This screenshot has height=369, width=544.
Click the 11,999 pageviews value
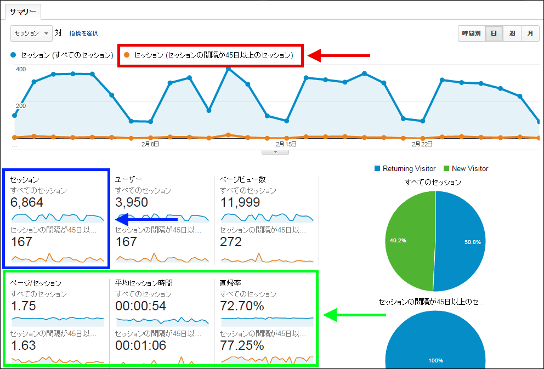(x=240, y=202)
